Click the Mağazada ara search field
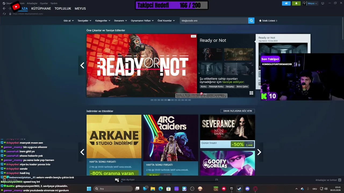Image resolution: width=344 pixels, height=193 pixels. 214,21
